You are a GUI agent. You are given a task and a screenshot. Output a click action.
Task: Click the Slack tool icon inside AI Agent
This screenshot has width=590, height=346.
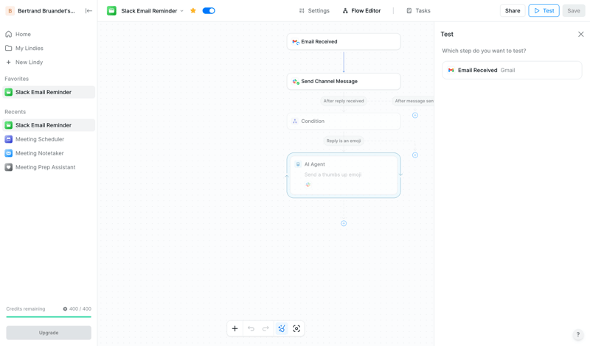[308, 185]
